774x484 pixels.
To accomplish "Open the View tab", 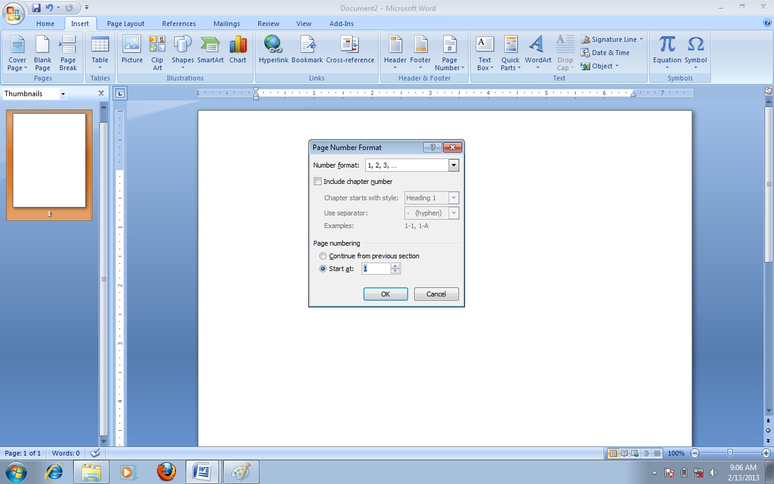I will 304,24.
